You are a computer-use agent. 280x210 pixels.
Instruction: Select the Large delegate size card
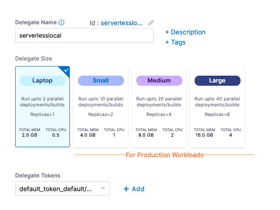217,107
